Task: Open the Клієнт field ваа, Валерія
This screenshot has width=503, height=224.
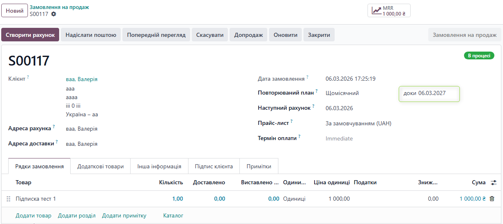Action: (82, 79)
